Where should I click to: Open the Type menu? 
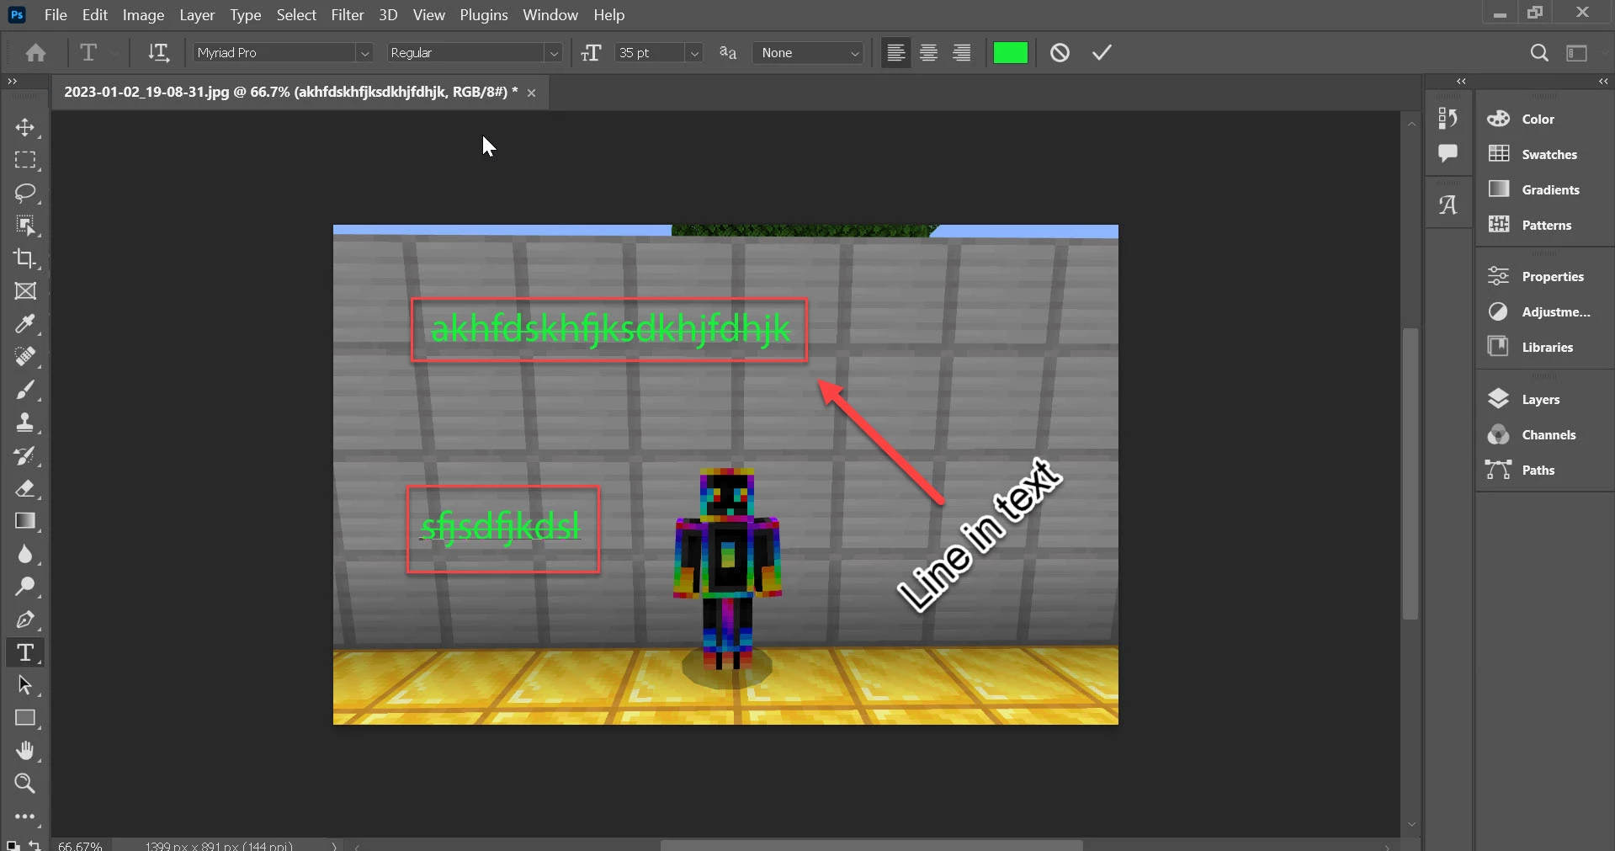click(246, 15)
